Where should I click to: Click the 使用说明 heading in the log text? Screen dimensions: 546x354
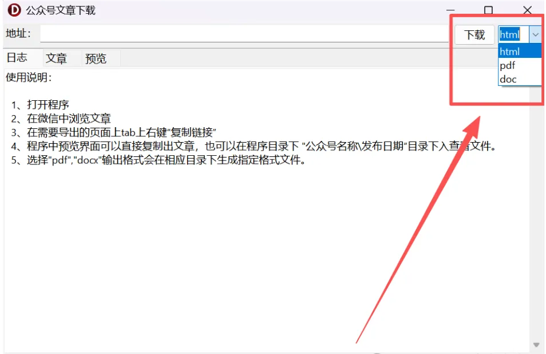(29, 77)
